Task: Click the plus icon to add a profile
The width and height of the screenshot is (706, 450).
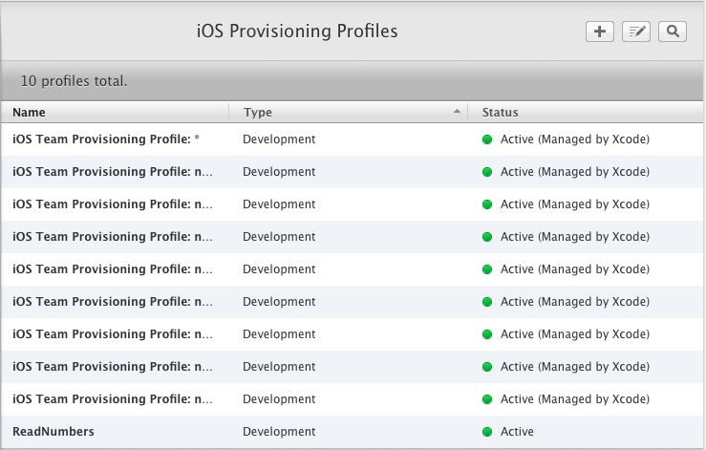Action: point(599,32)
